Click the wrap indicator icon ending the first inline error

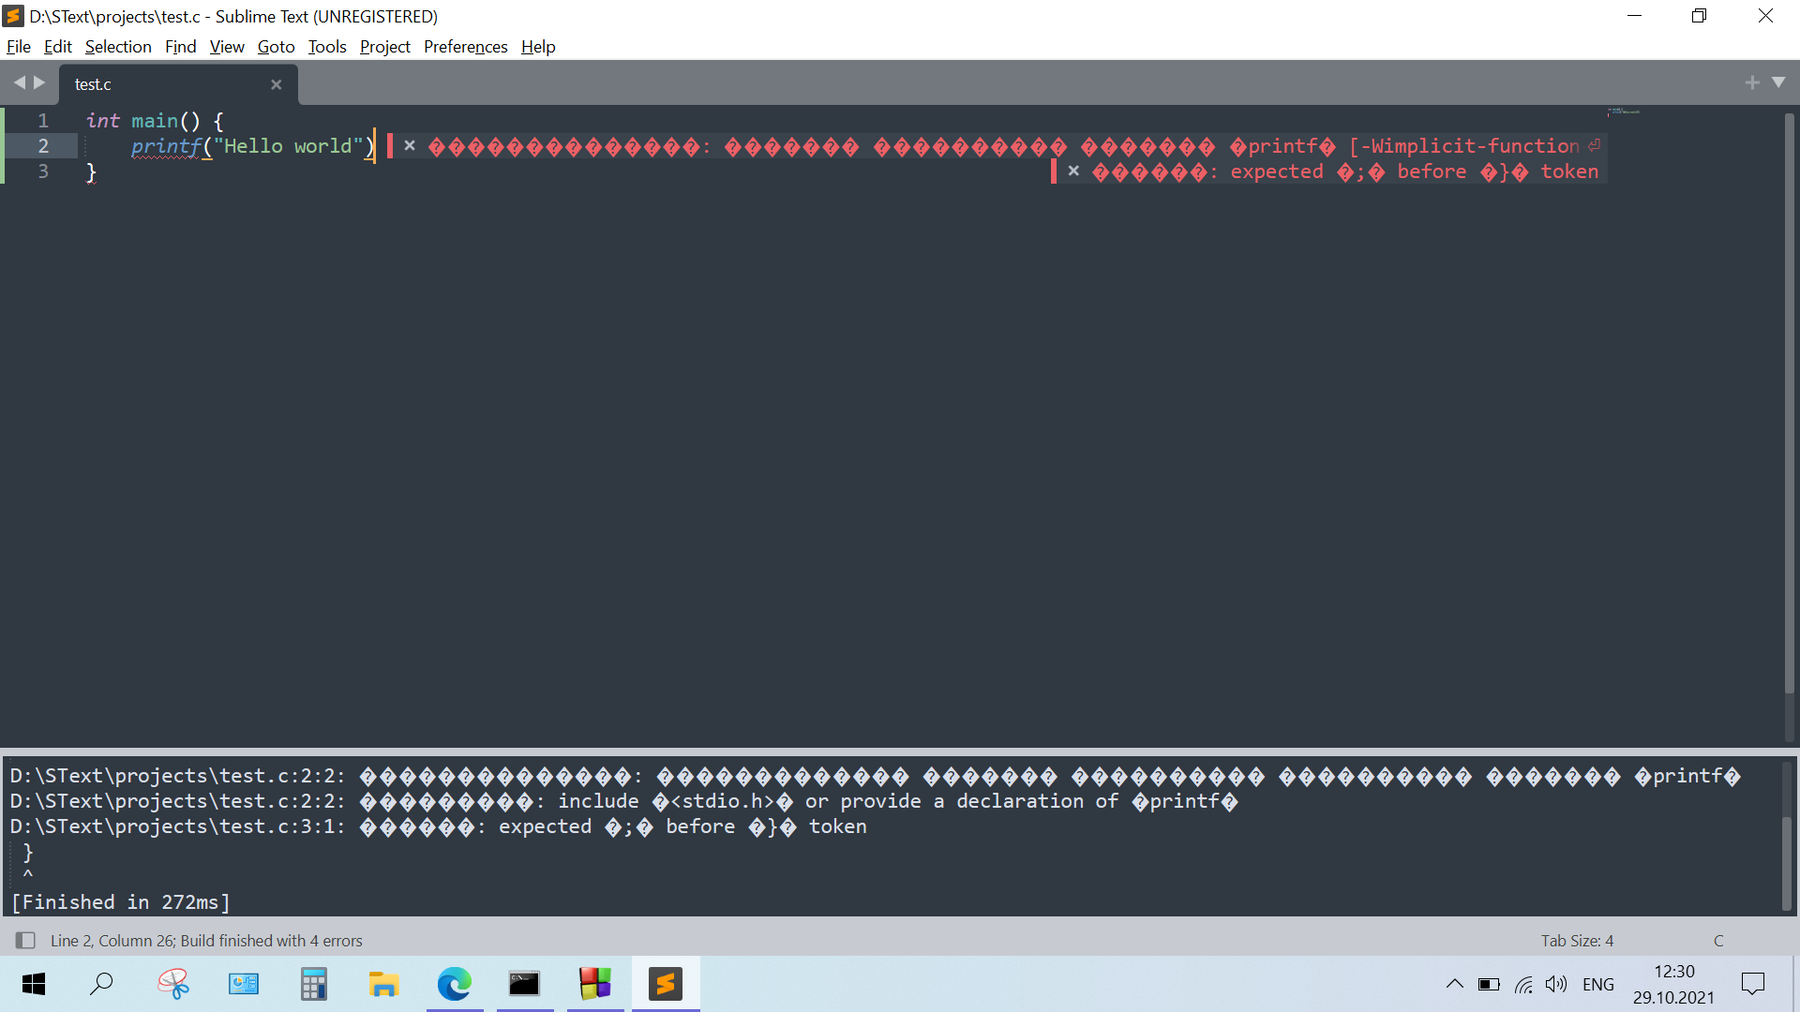pos(1596,143)
